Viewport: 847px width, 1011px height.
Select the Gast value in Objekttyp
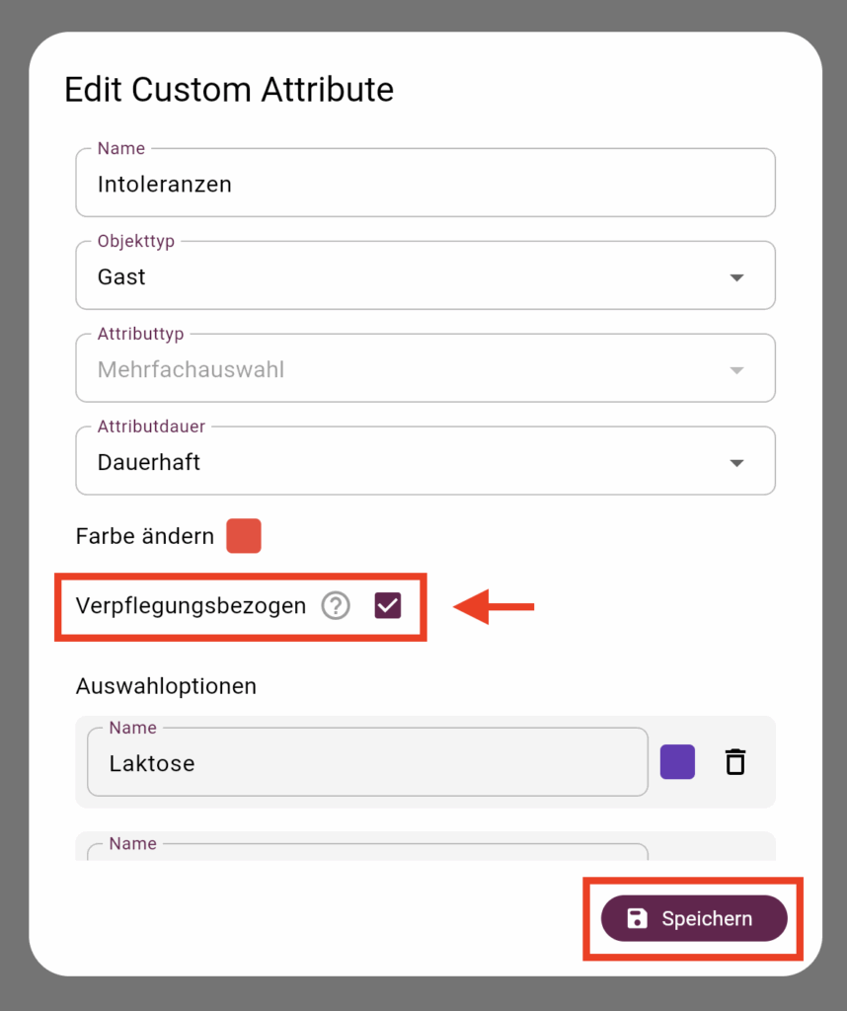(121, 277)
